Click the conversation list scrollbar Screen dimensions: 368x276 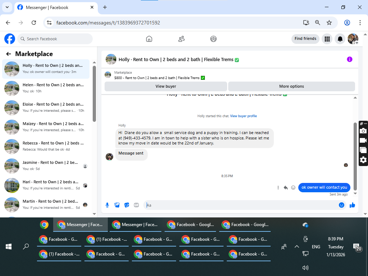[95, 94]
